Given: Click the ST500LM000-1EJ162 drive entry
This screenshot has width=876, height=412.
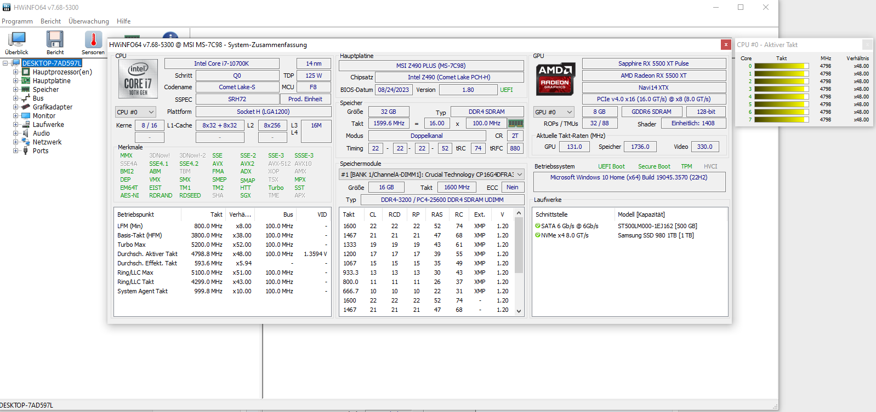Looking at the screenshot, I should pos(657,226).
